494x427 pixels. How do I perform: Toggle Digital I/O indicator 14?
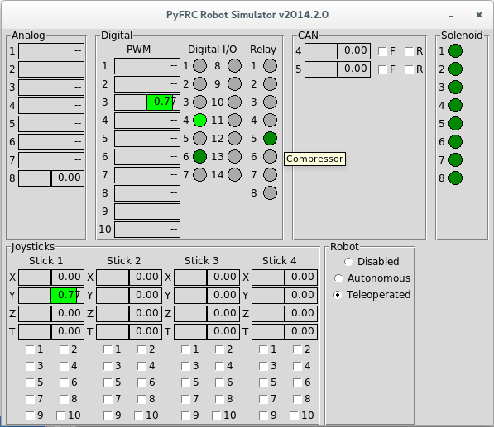234,175
